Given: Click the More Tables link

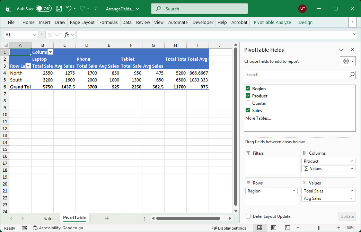Looking at the screenshot, I should point(258,118).
